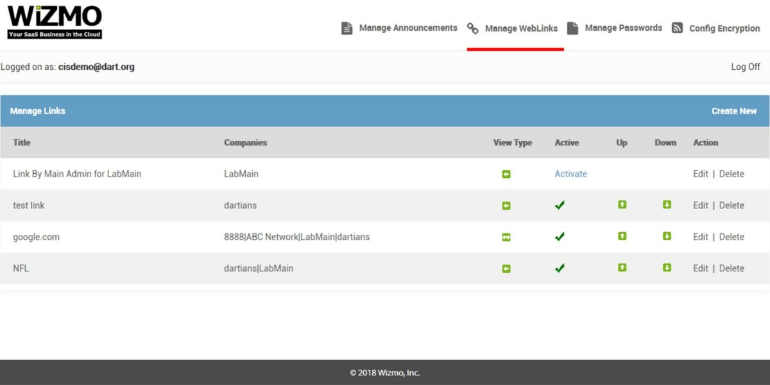Click the Manage WebLinks chain icon
Viewport: 770px width, 385px height.
pos(473,28)
